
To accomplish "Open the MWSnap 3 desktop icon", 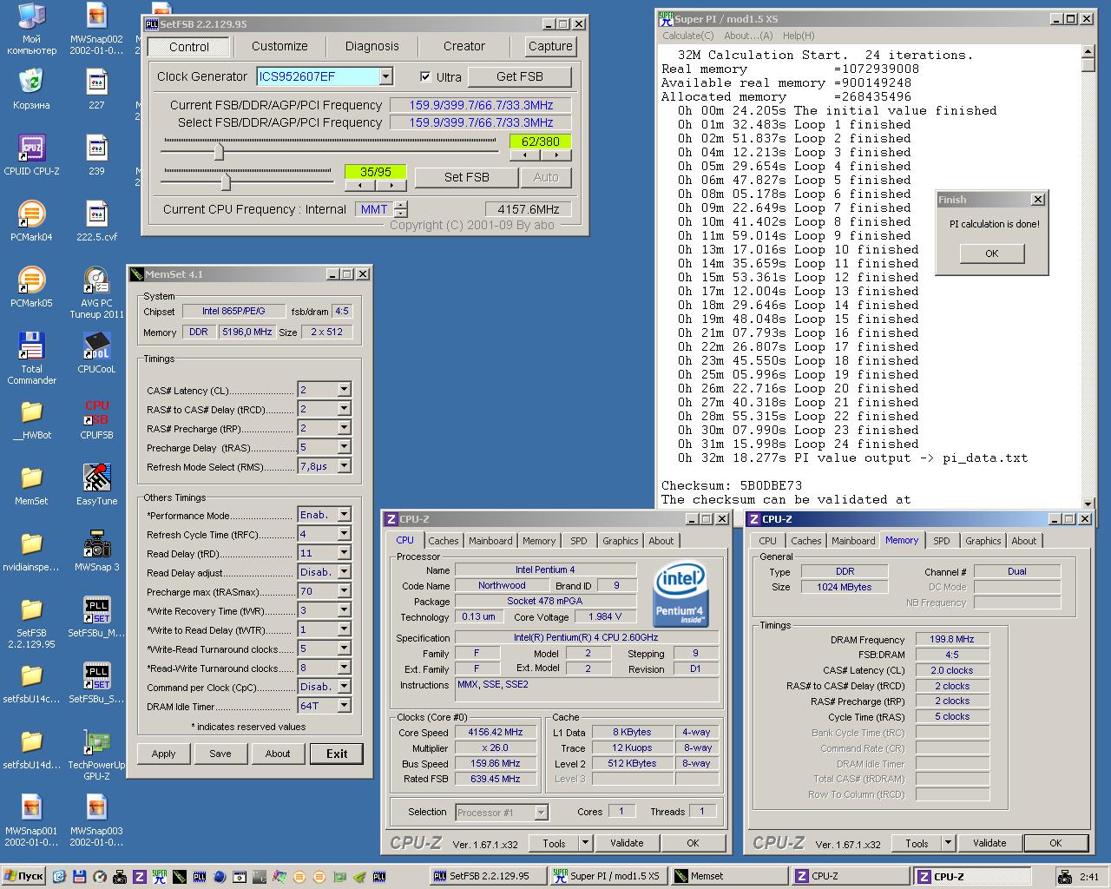I will [96, 551].
